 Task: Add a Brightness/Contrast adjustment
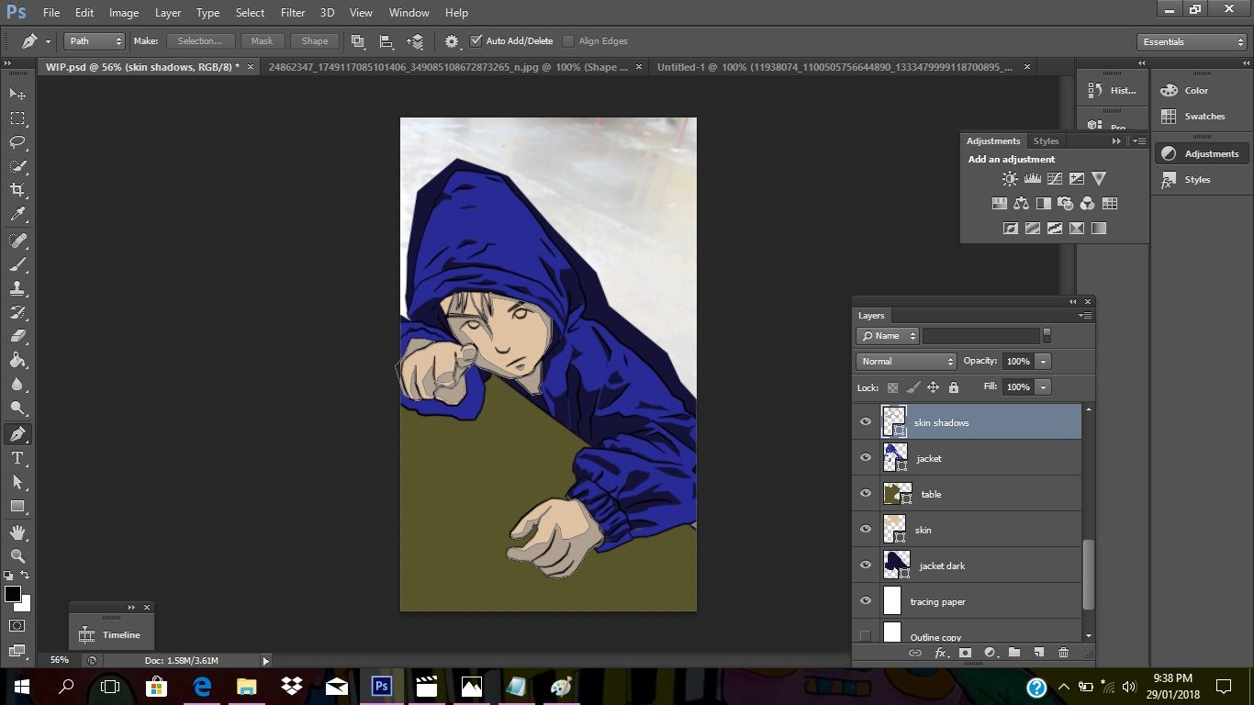click(1010, 179)
